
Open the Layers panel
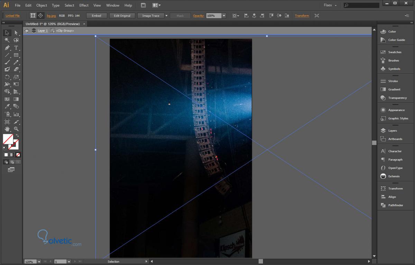click(x=392, y=131)
